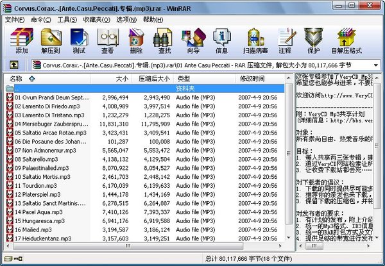Image resolution: width=385 pixels, height=266 pixels.
Task: Click MP3 icon of 16 Mailied.mp3
Action: point(10,229)
